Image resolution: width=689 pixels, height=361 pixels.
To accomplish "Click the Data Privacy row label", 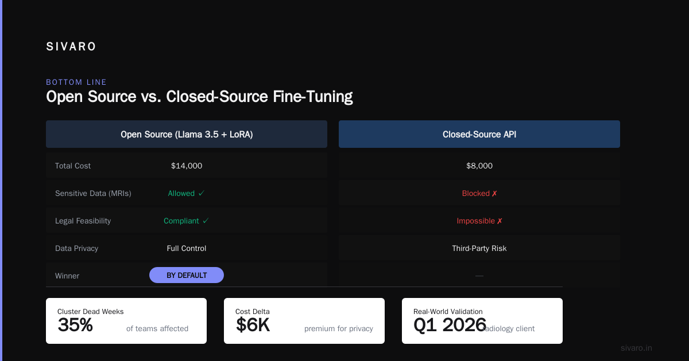I will pyautogui.click(x=76, y=248).
